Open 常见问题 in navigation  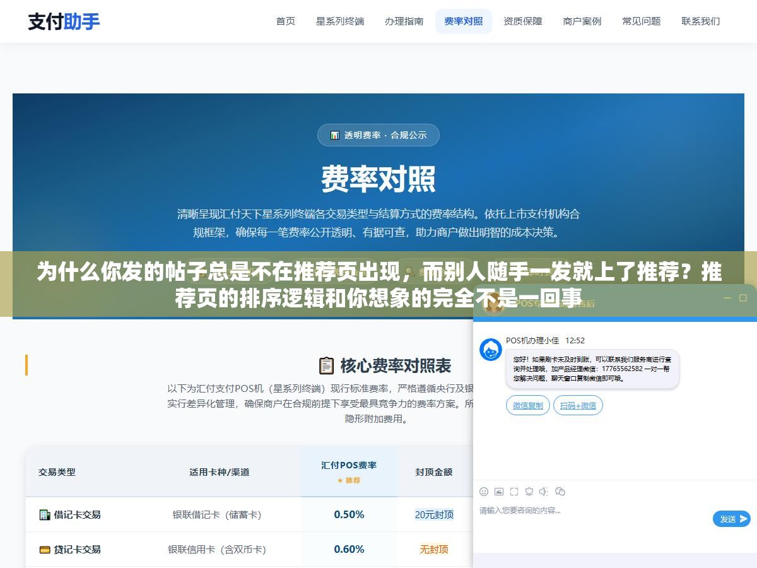click(x=642, y=21)
